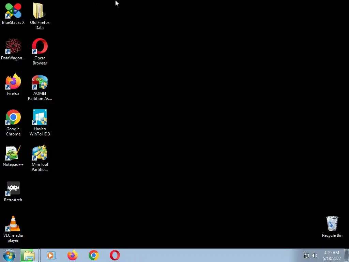Open Windows Explorer from the taskbar
This screenshot has width=349, height=262.
click(29, 255)
